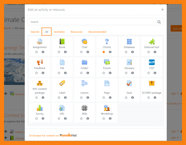Screen dimensions: 186x145
Task: Show info for the Glossary activity
Action: 132,73
